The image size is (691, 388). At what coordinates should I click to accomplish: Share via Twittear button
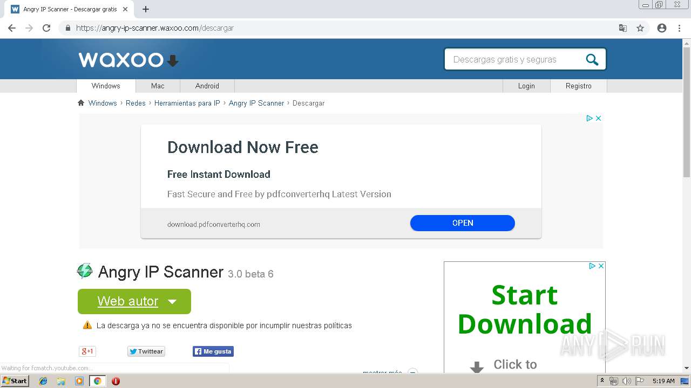pyautogui.click(x=146, y=351)
